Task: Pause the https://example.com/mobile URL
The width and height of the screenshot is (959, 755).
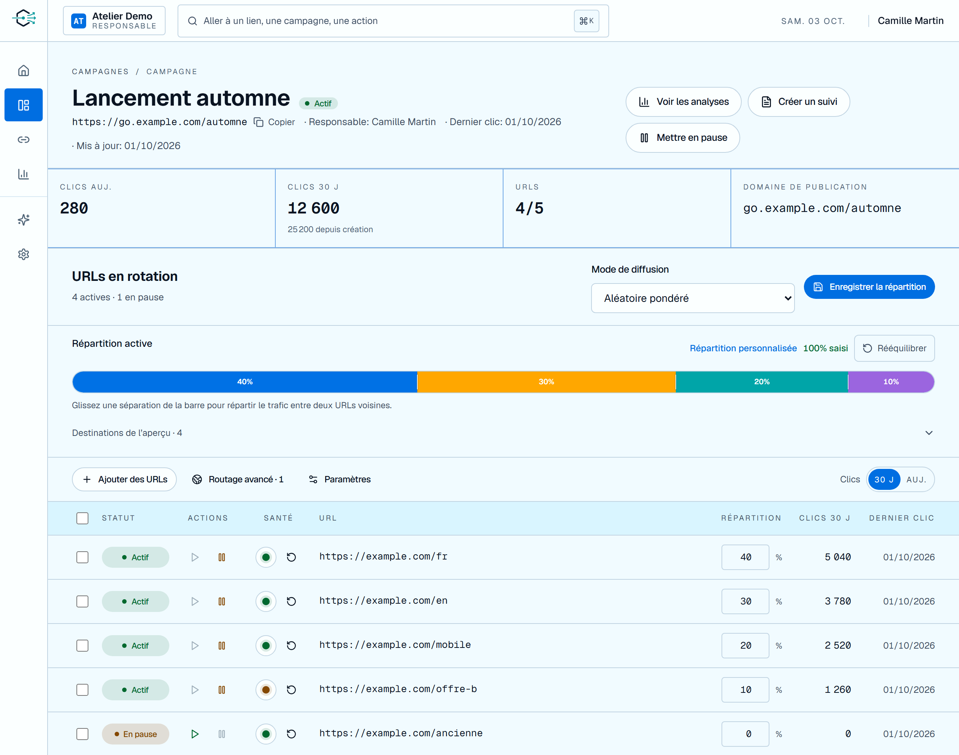Action: click(222, 646)
